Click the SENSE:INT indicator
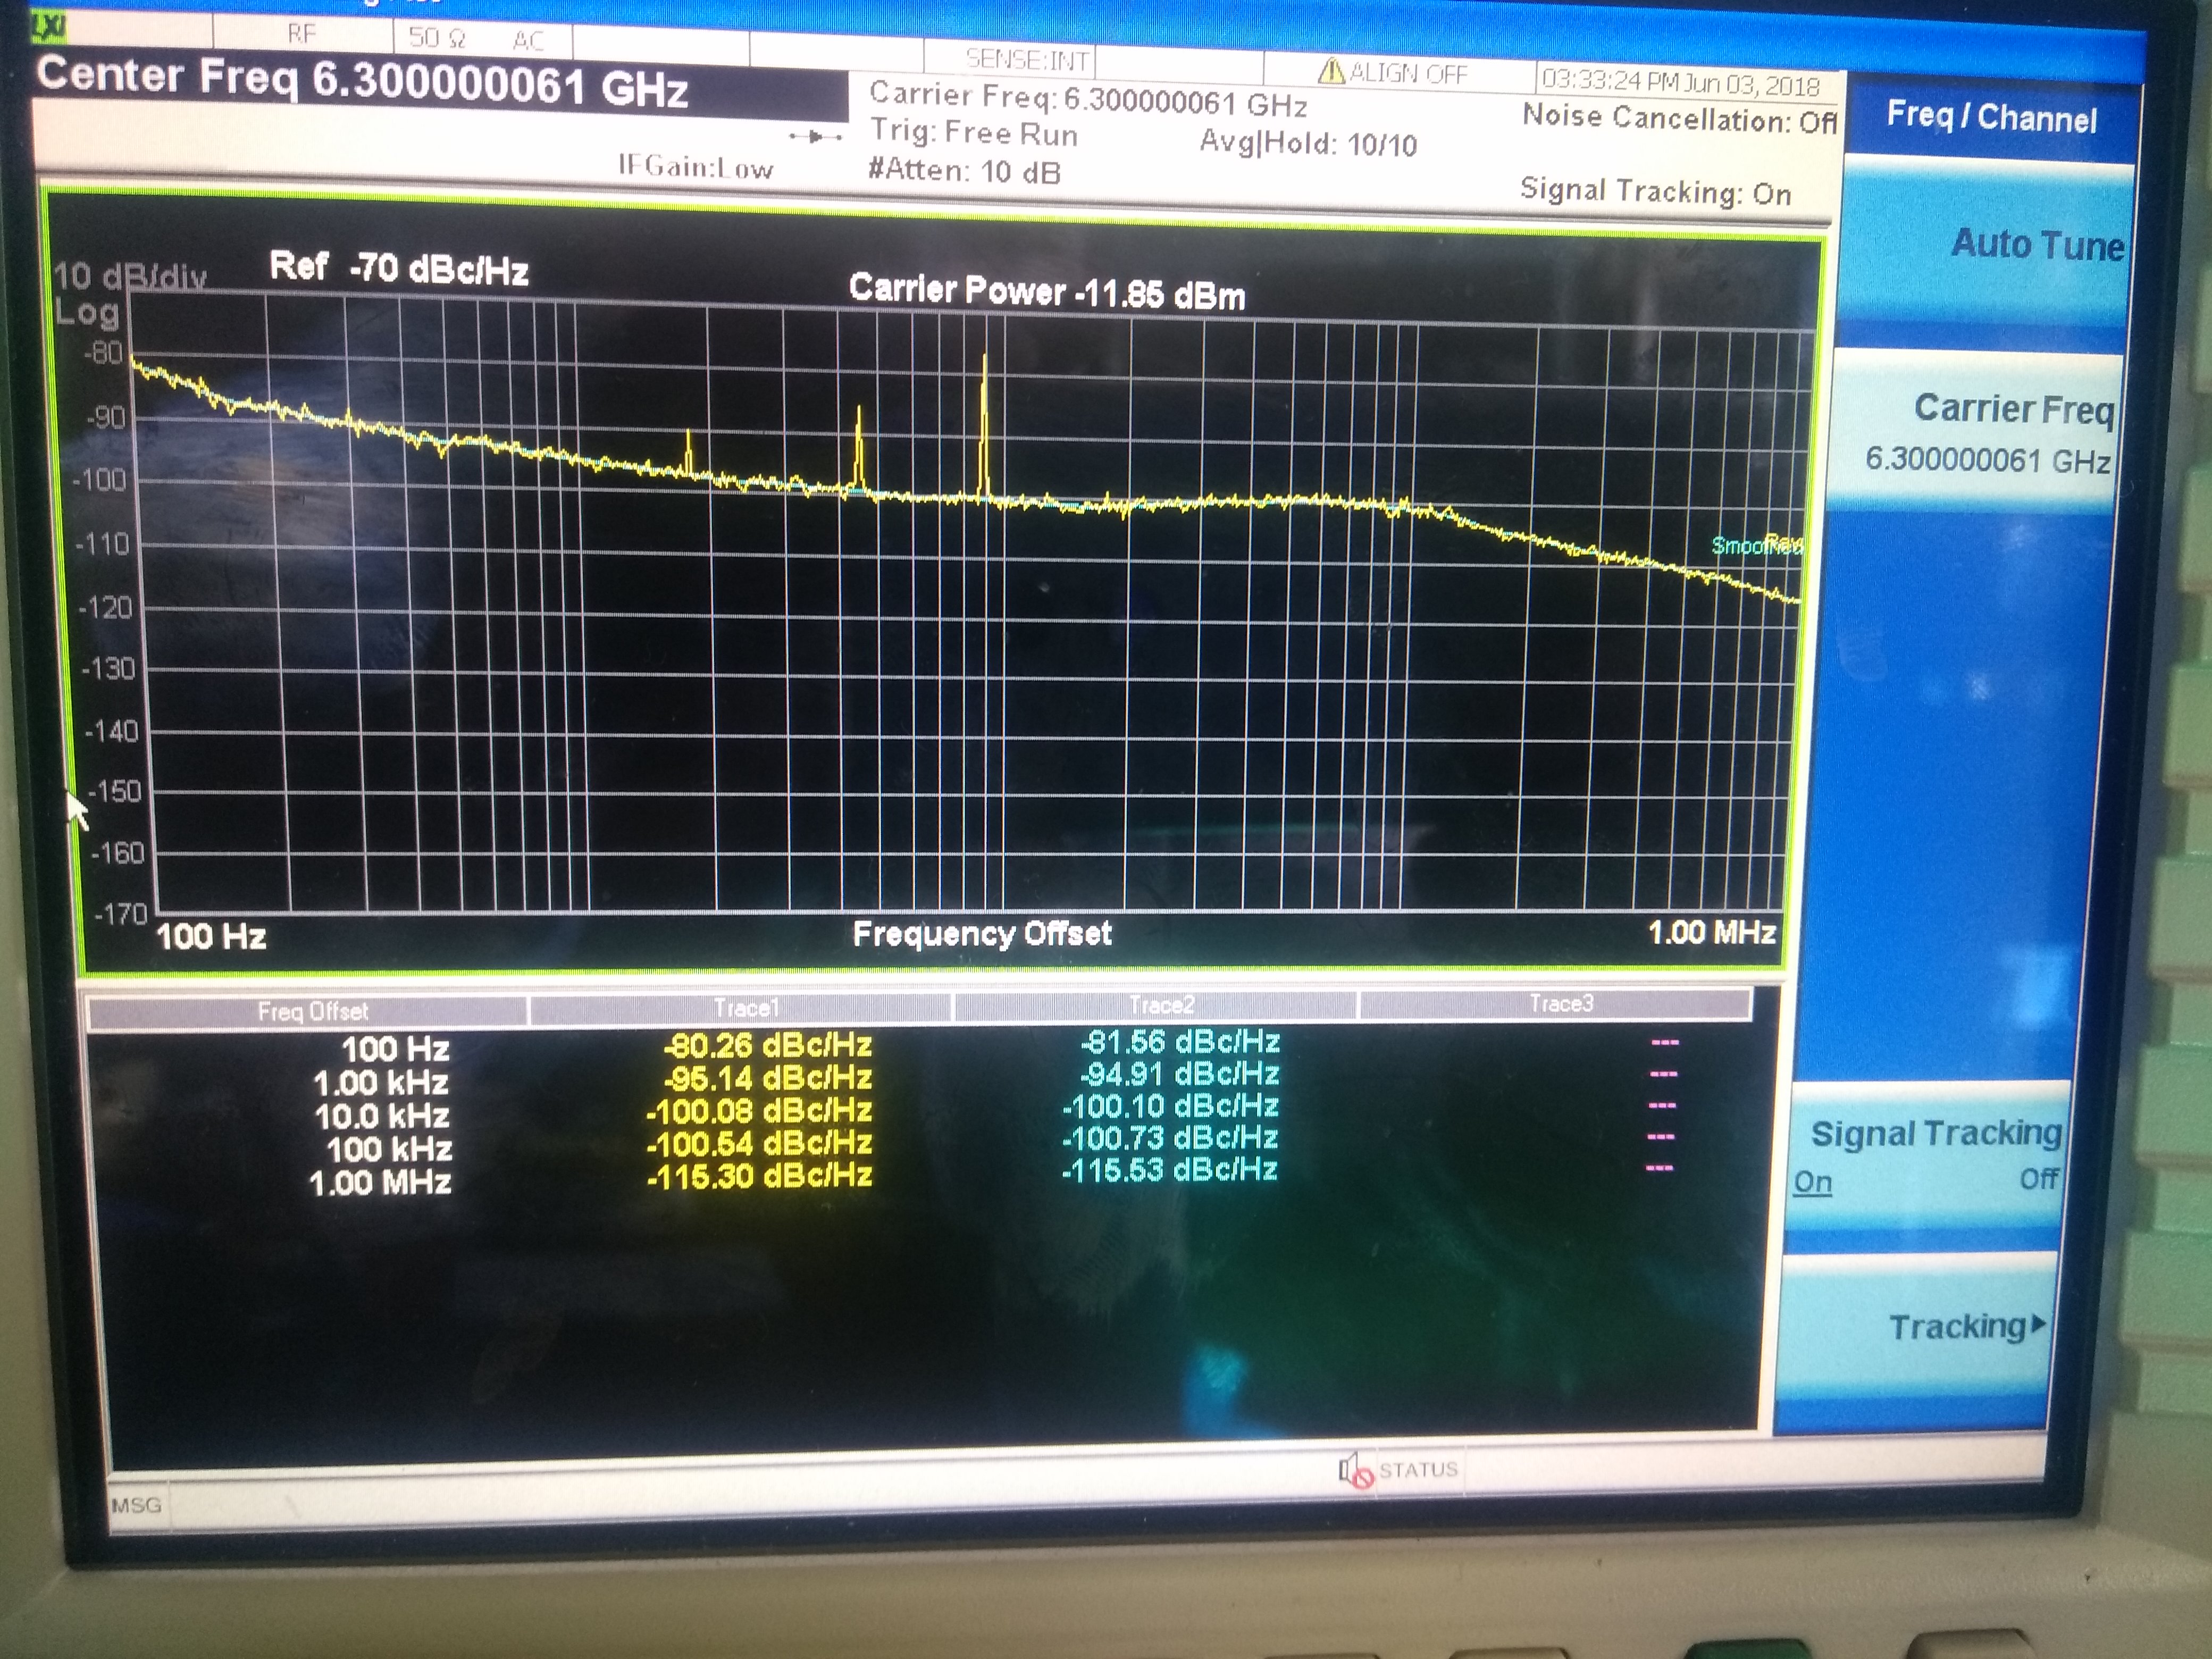 1027,60
